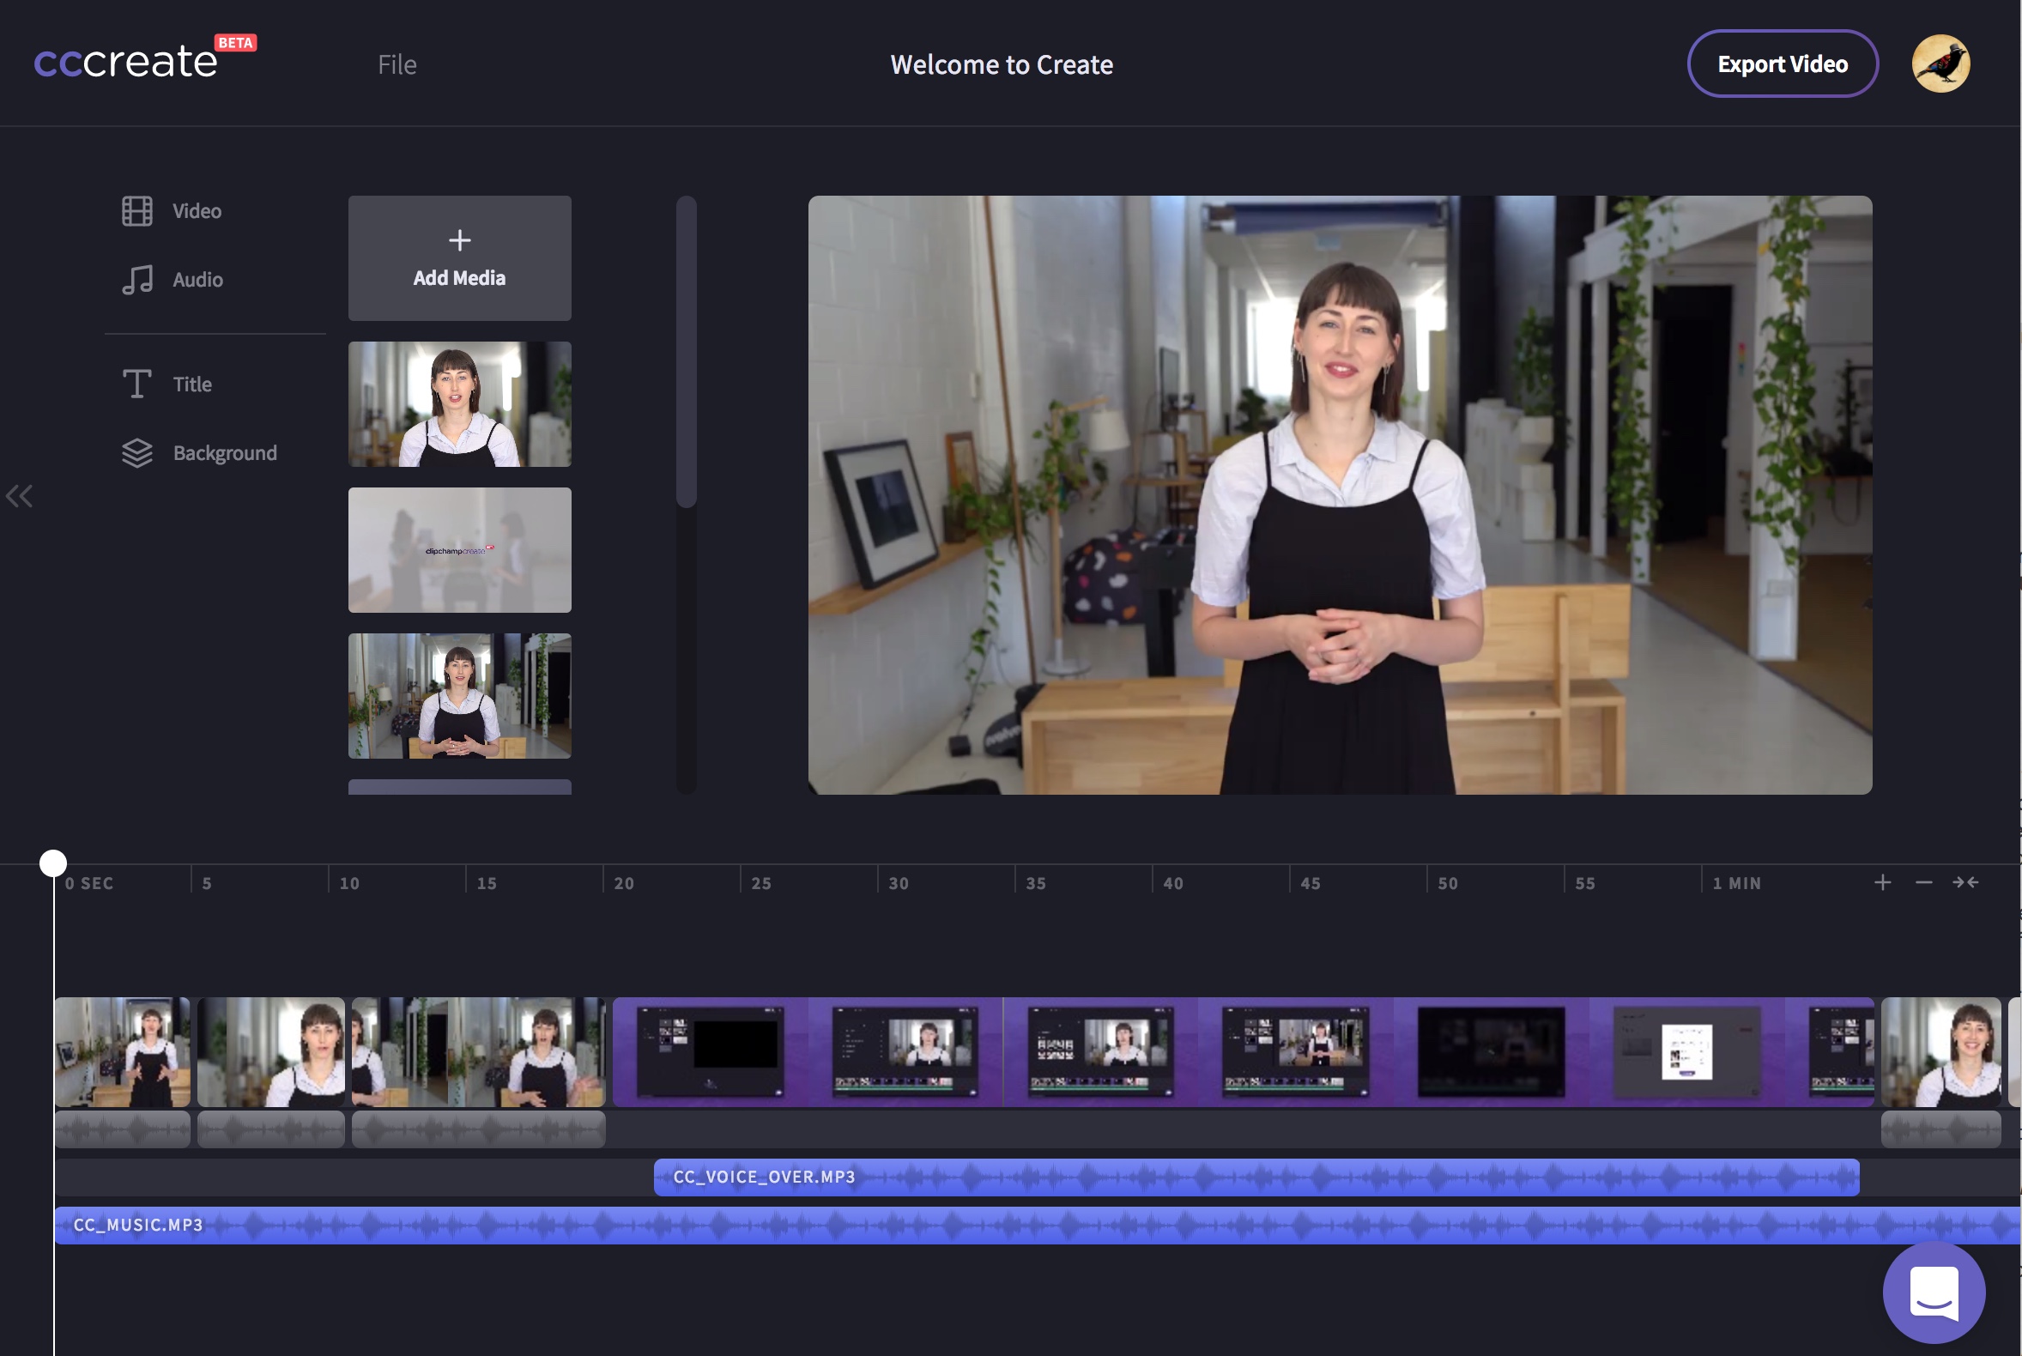
Task: Collapse the left sidebar panel
Action: coord(19,495)
